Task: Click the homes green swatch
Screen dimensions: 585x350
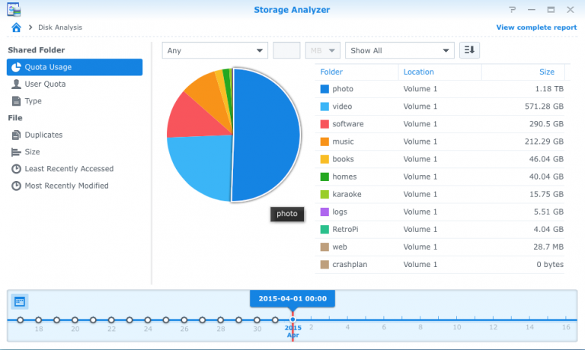Action: click(x=324, y=177)
